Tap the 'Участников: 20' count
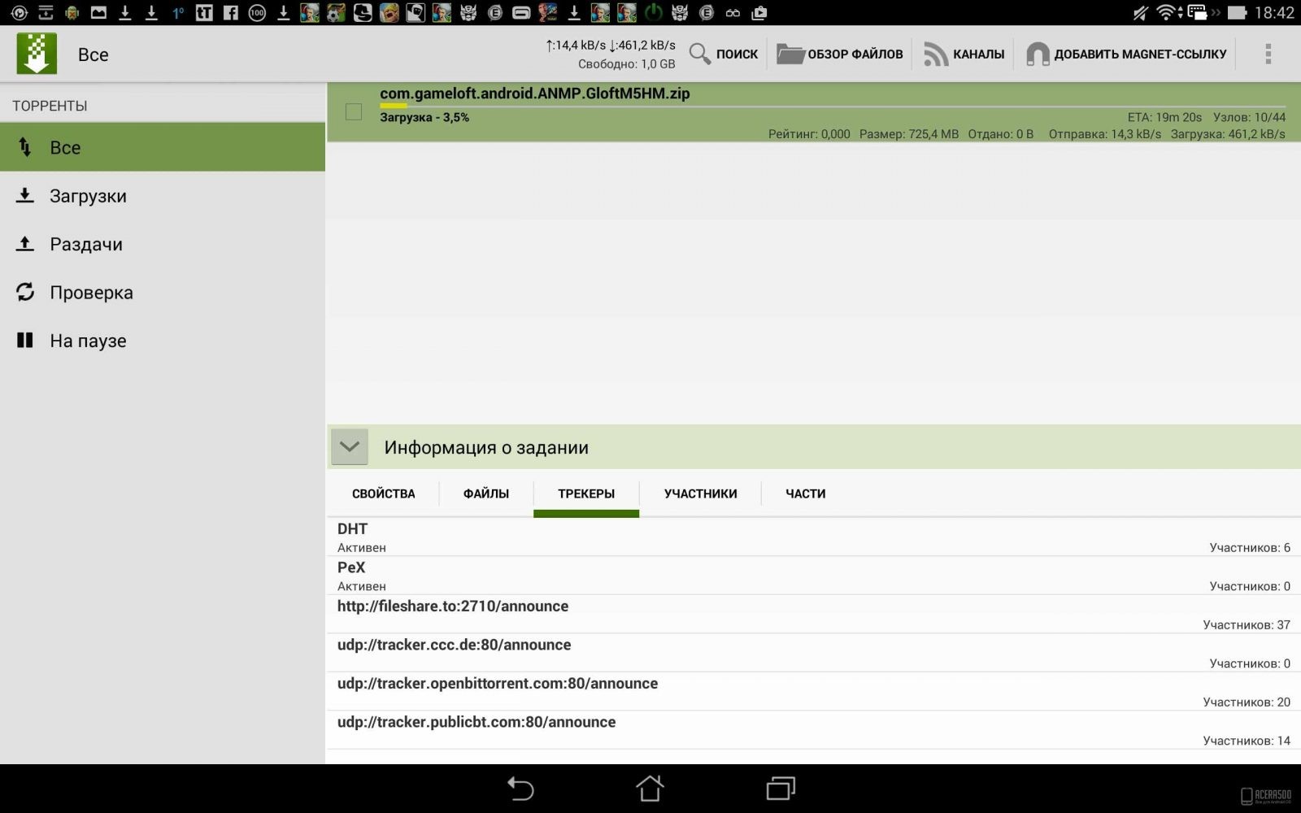The image size is (1301, 813). pyautogui.click(x=1247, y=702)
